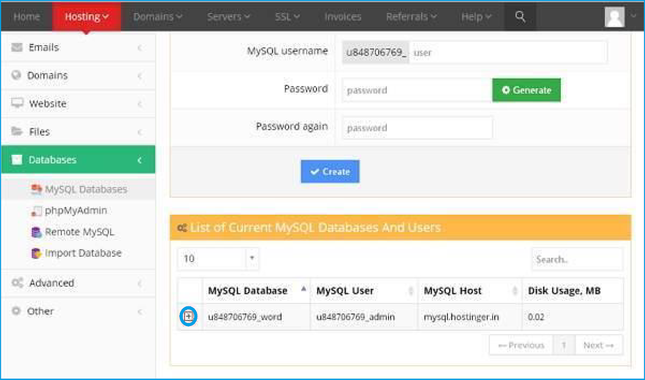
Task: Click the MySQL Databases sidebar icon
Action: point(36,189)
